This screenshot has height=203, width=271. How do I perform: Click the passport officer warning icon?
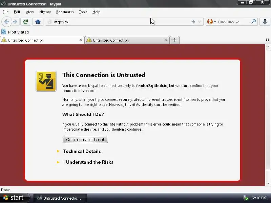[46, 81]
